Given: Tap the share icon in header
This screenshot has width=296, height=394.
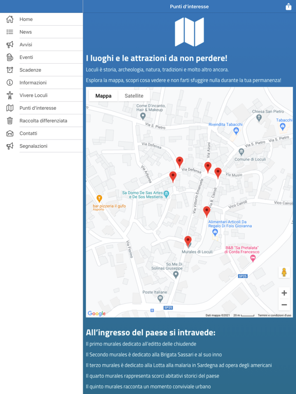Looking at the screenshot, I should point(288,7).
